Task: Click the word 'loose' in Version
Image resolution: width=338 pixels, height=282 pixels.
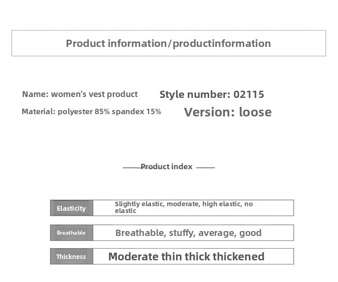Action: click(256, 112)
